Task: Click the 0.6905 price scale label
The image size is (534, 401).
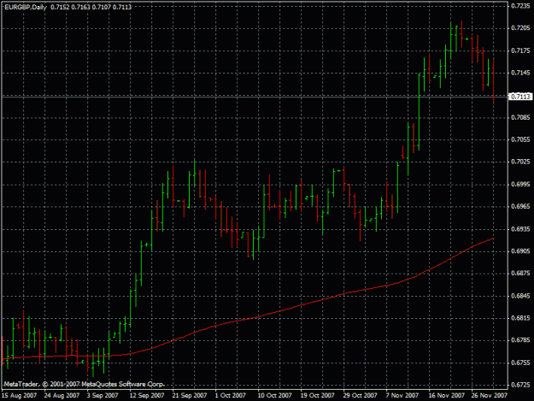Action: [x=521, y=251]
